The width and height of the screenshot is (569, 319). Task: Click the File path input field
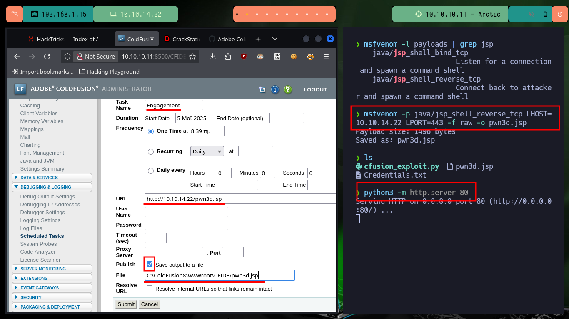coord(220,275)
